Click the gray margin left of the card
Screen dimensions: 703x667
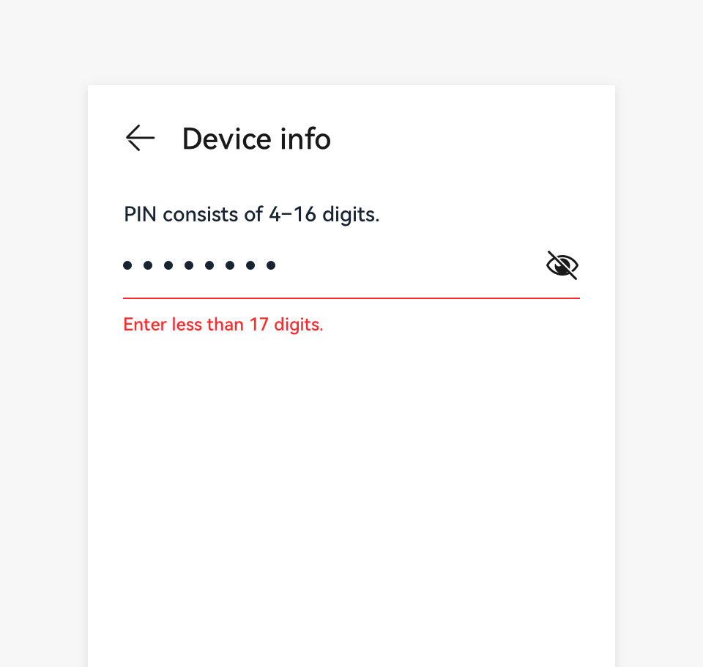coord(44,366)
